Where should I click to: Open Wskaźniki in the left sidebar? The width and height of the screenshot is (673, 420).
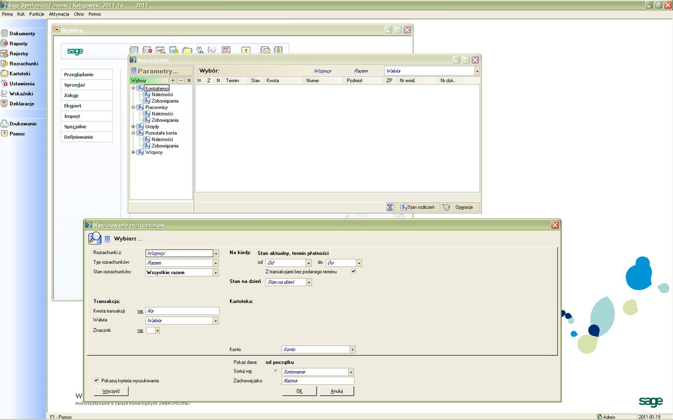[x=18, y=93]
